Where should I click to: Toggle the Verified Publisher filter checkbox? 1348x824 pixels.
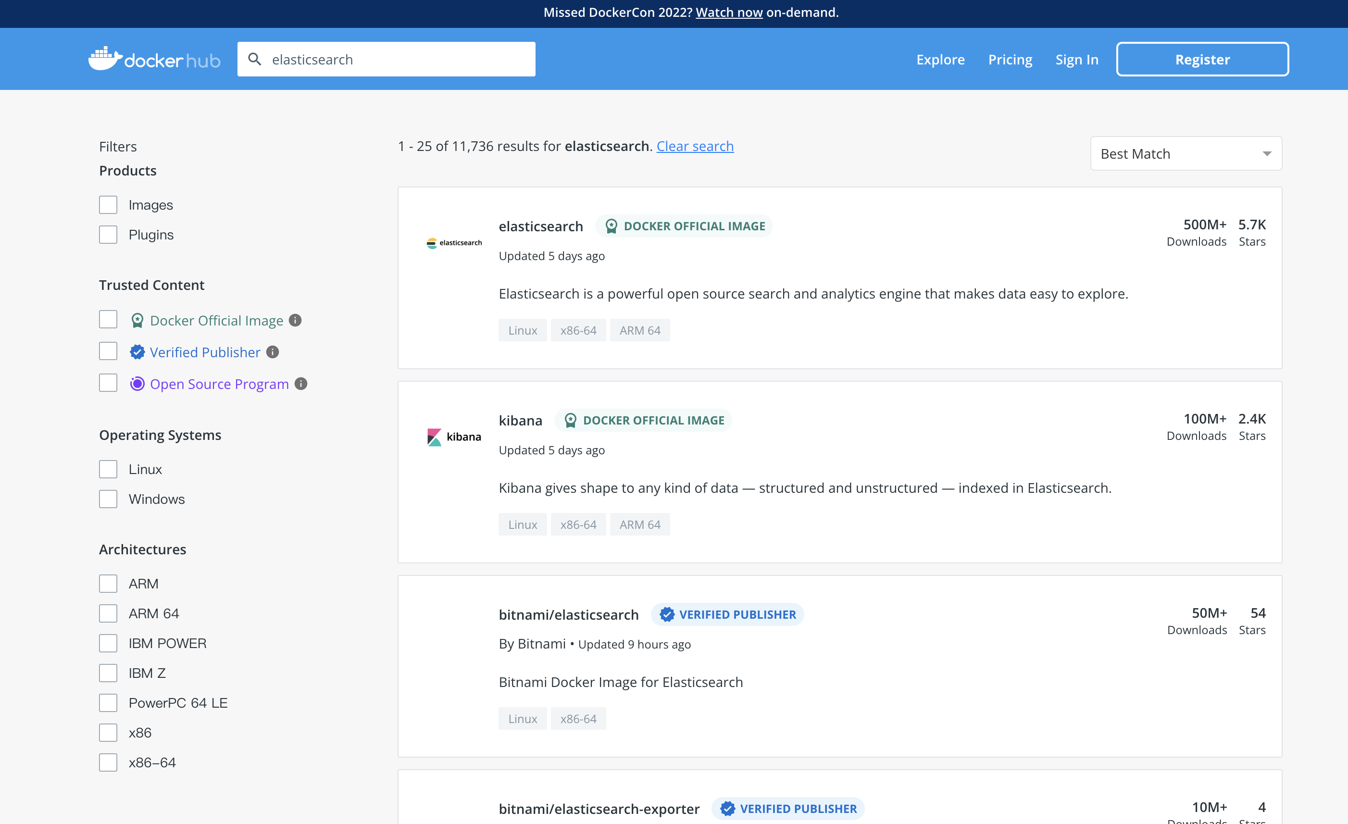[x=108, y=351]
